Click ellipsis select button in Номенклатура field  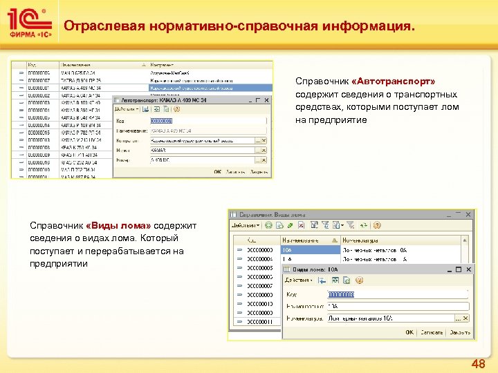tap(458, 318)
